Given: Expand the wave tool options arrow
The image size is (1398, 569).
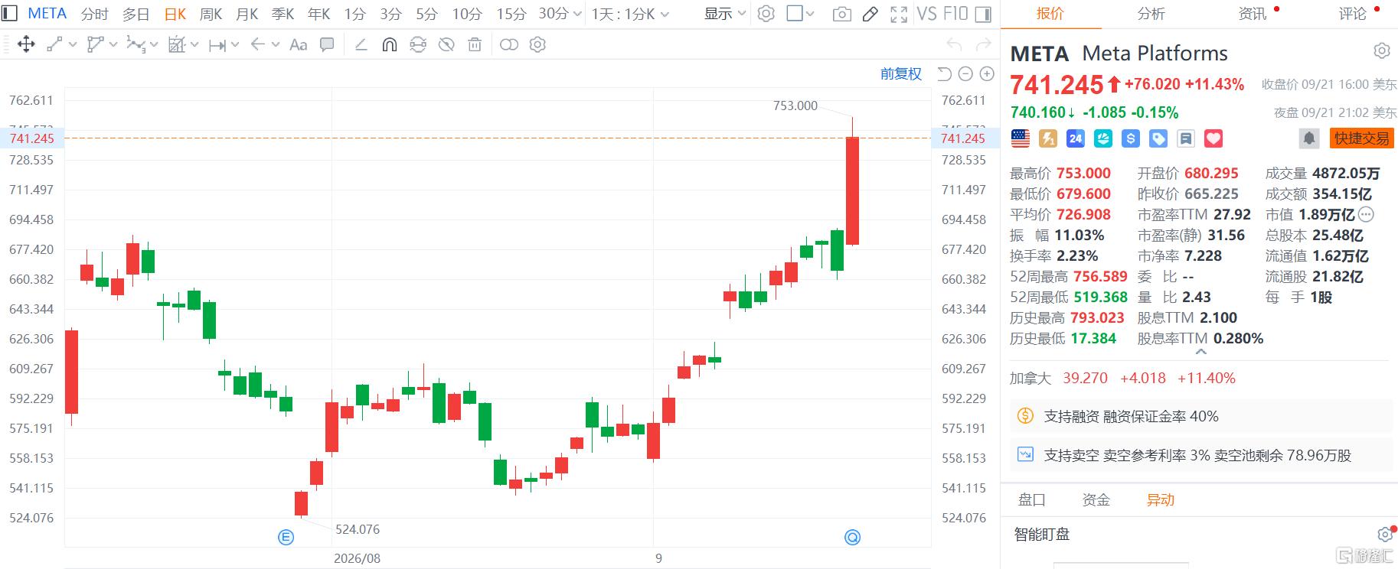Looking at the screenshot, I should coord(154,44).
